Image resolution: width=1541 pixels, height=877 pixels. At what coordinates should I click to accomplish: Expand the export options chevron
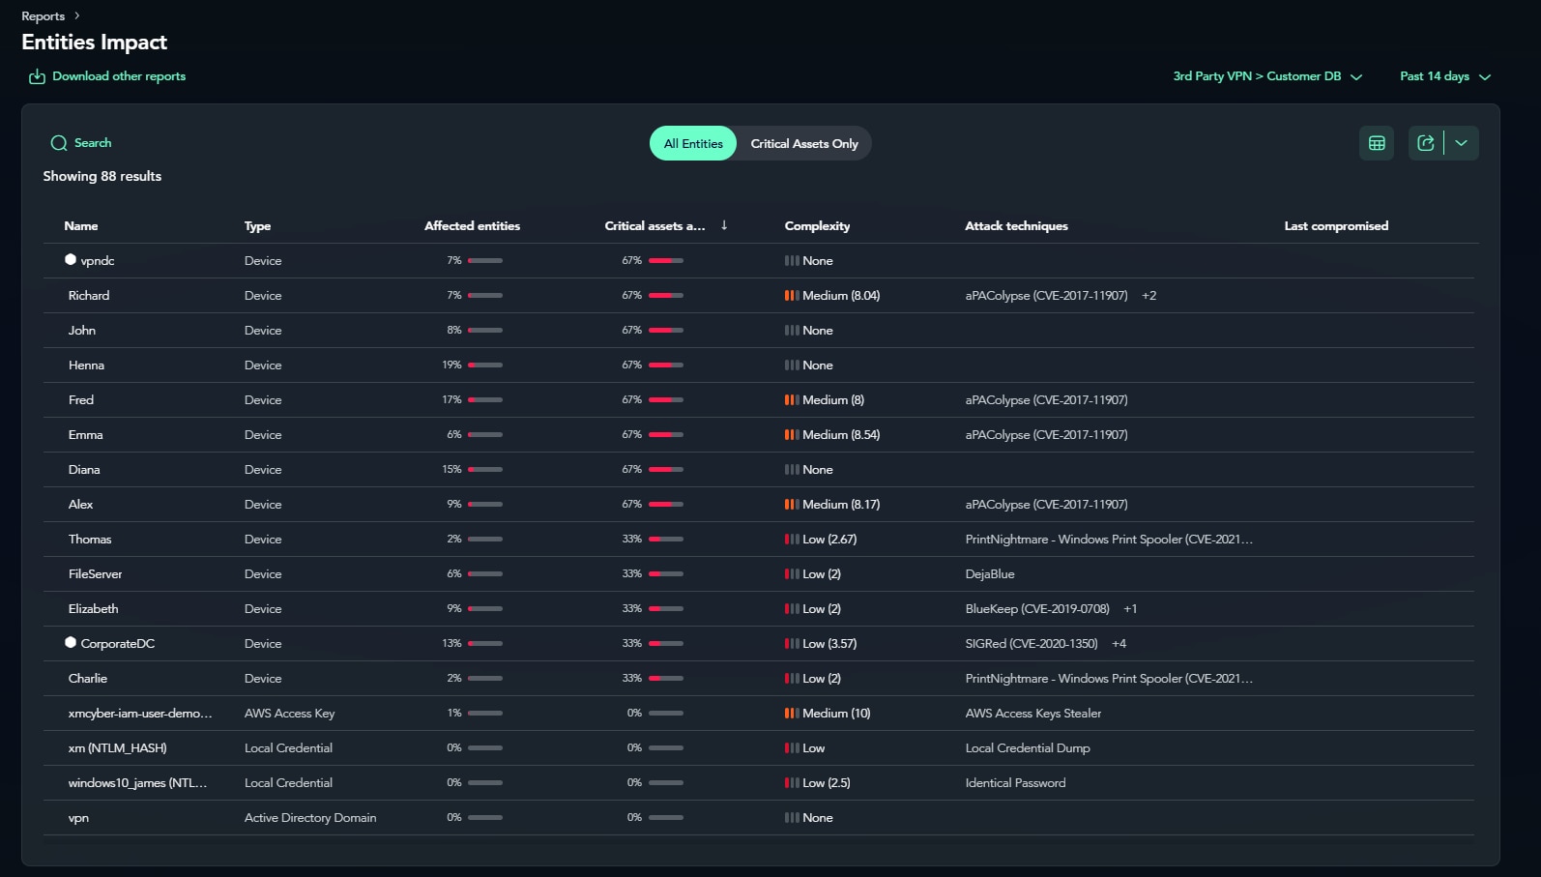(1461, 143)
